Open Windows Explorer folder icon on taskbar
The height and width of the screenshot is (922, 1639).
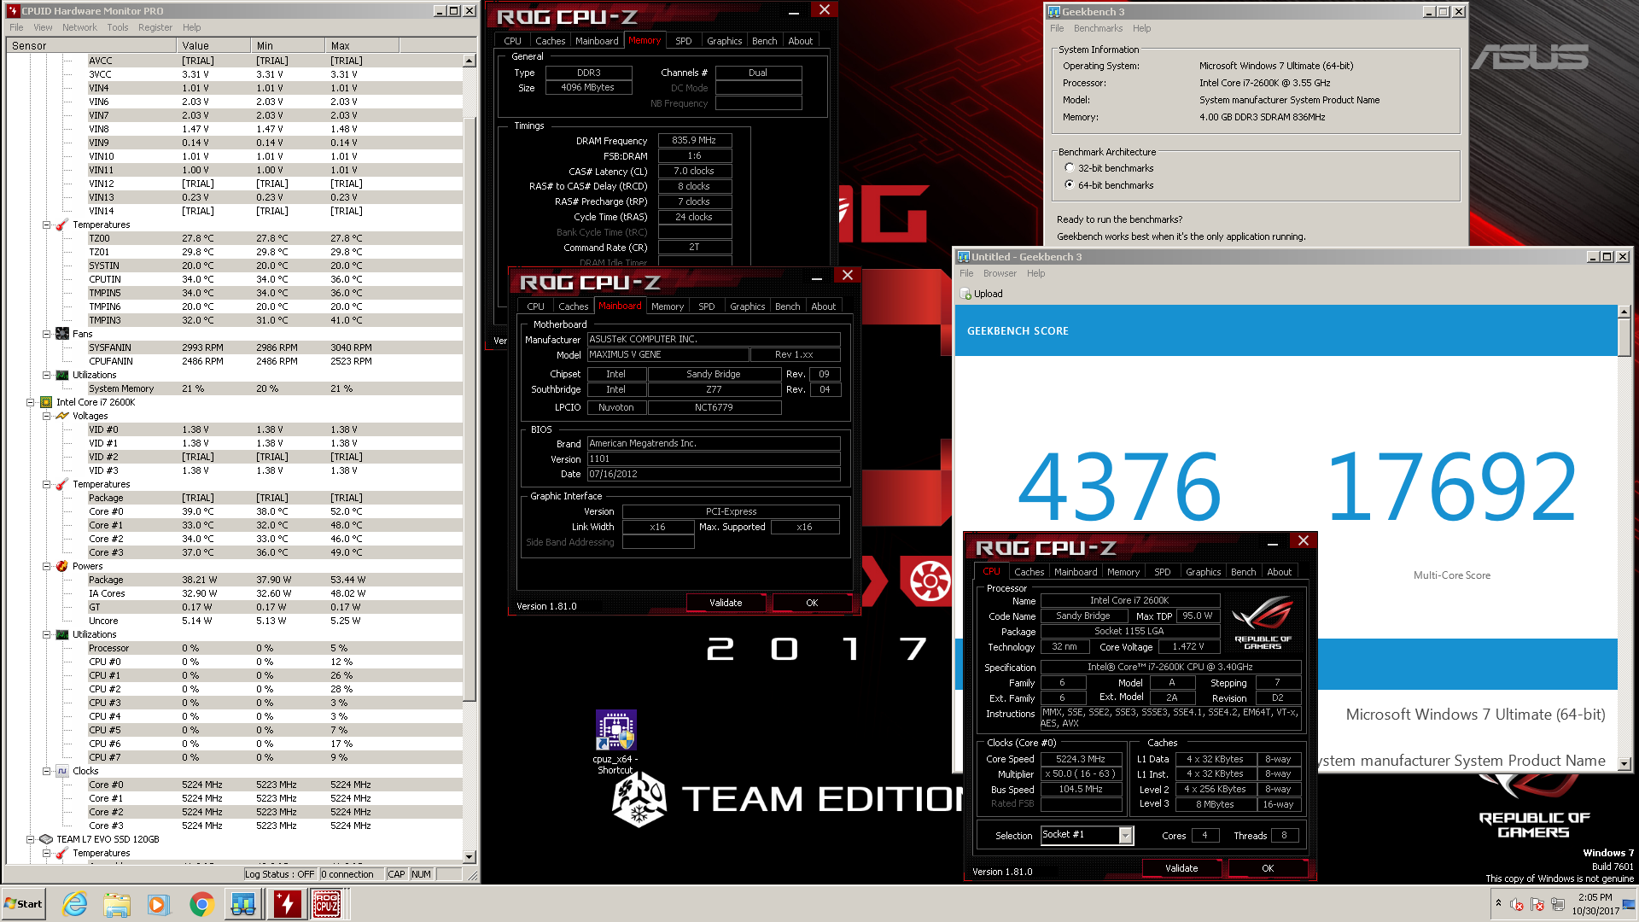[117, 904]
